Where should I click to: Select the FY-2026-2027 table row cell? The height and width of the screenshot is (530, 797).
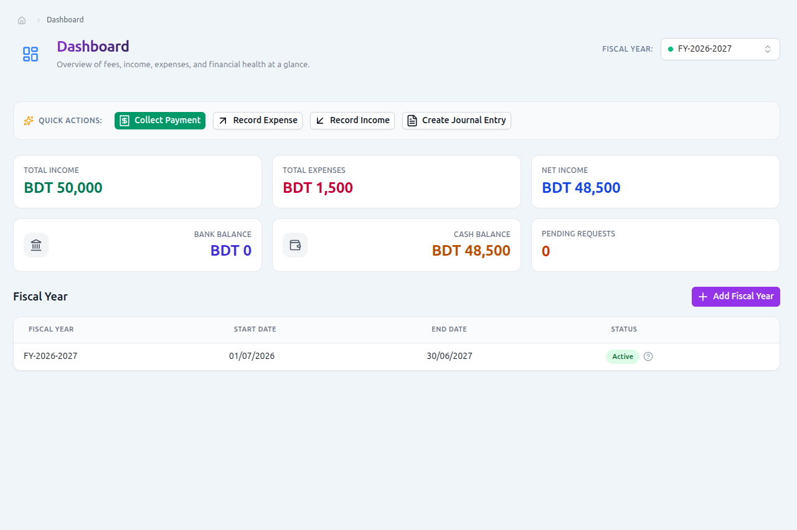tap(50, 356)
